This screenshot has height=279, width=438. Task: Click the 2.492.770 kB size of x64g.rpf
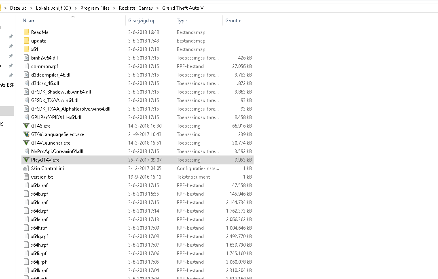pos(239,236)
